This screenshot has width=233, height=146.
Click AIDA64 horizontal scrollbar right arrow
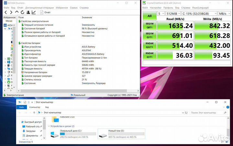(138, 91)
